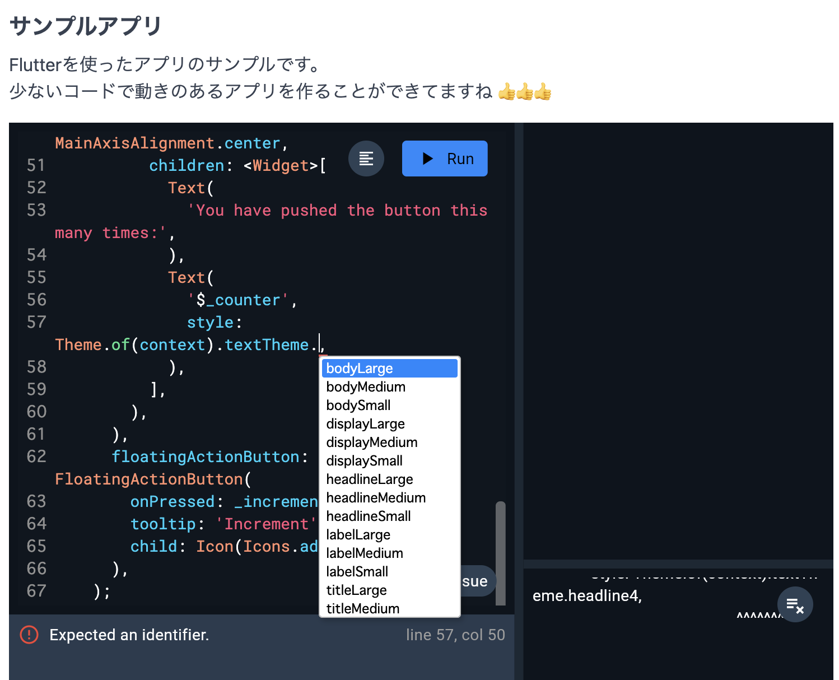This screenshot has width=839, height=680.
Task: Select labelLarge suggestion
Action: point(390,535)
